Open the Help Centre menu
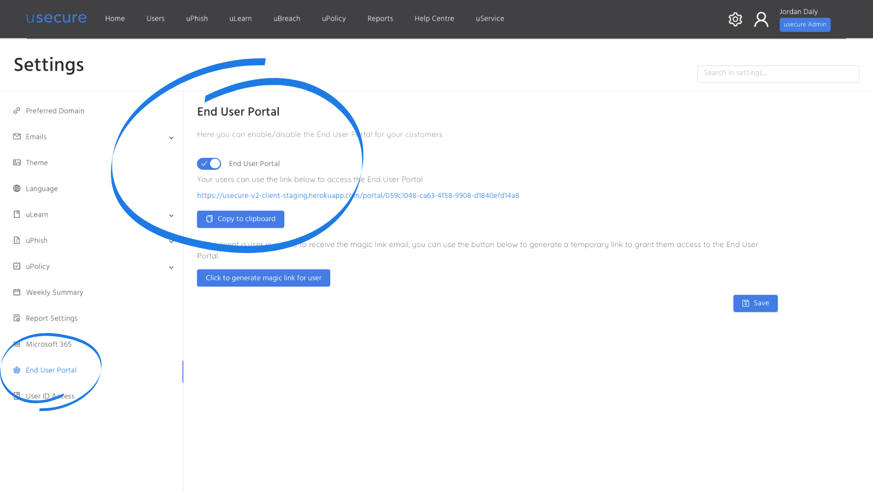The height and width of the screenshot is (492, 873). pyautogui.click(x=434, y=18)
